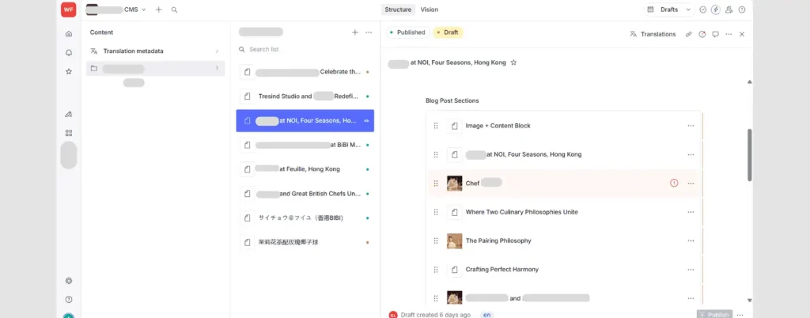The width and height of the screenshot is (810, 318).
Task: Click into the Search list field
Action: (305, 49)
